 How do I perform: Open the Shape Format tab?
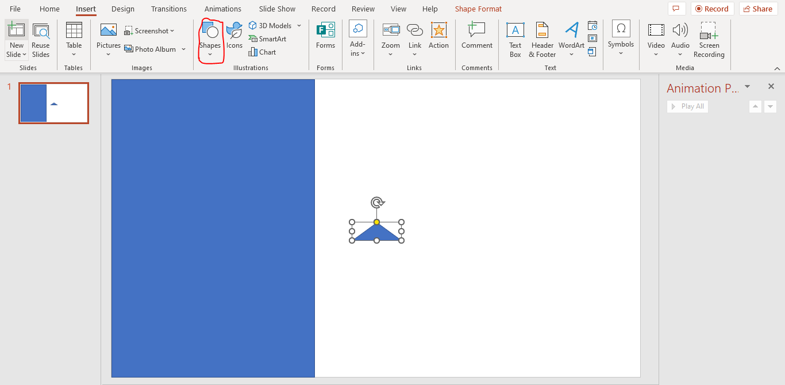coord(478,9)
